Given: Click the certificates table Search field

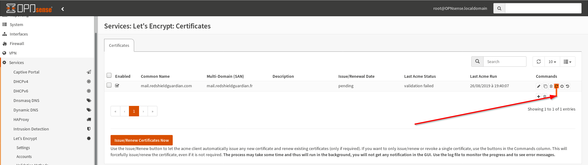Looking at the screenshot, I should coord(504,62).
